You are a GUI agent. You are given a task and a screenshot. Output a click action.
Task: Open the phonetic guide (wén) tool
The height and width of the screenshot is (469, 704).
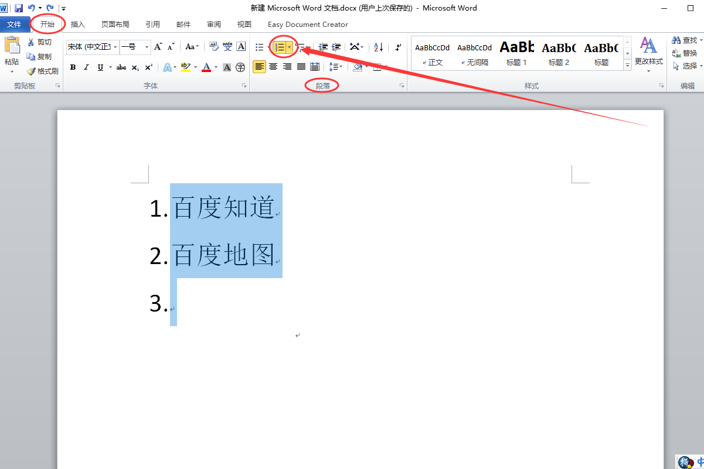tap(227, 47)
